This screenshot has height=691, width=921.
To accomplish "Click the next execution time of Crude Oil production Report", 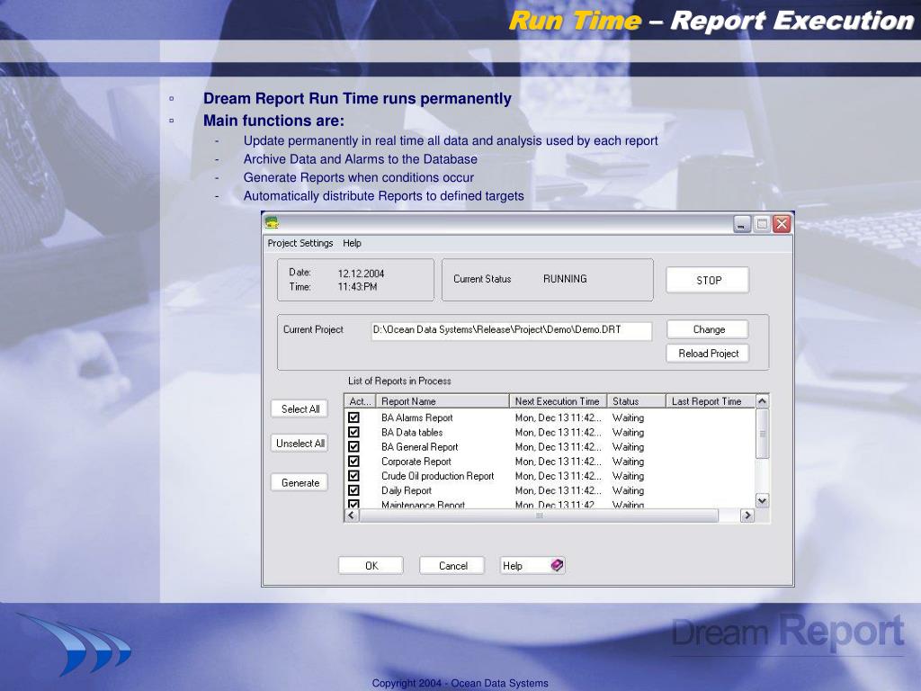I will 558,476.
